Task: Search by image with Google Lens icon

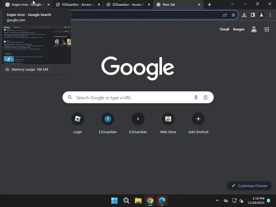Action: [x=206, y=97]
